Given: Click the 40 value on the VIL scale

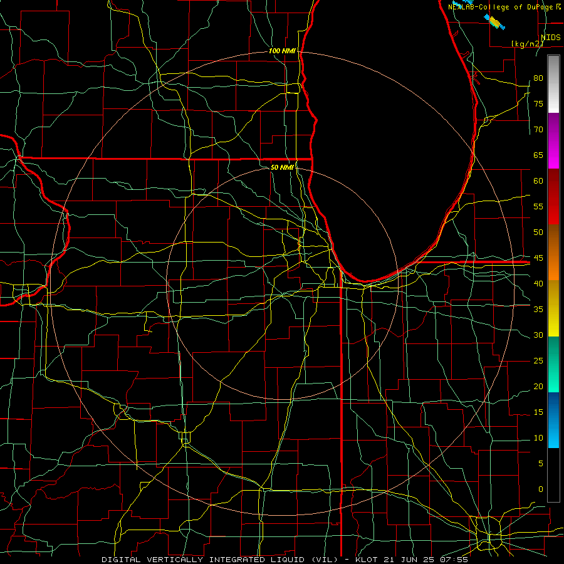Looking at the screenshot, I should (538, 283).
